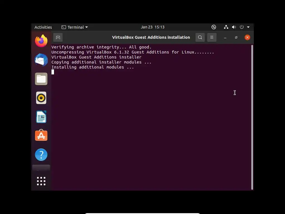
Task: Open Activities overview
Action: (43, 27)
